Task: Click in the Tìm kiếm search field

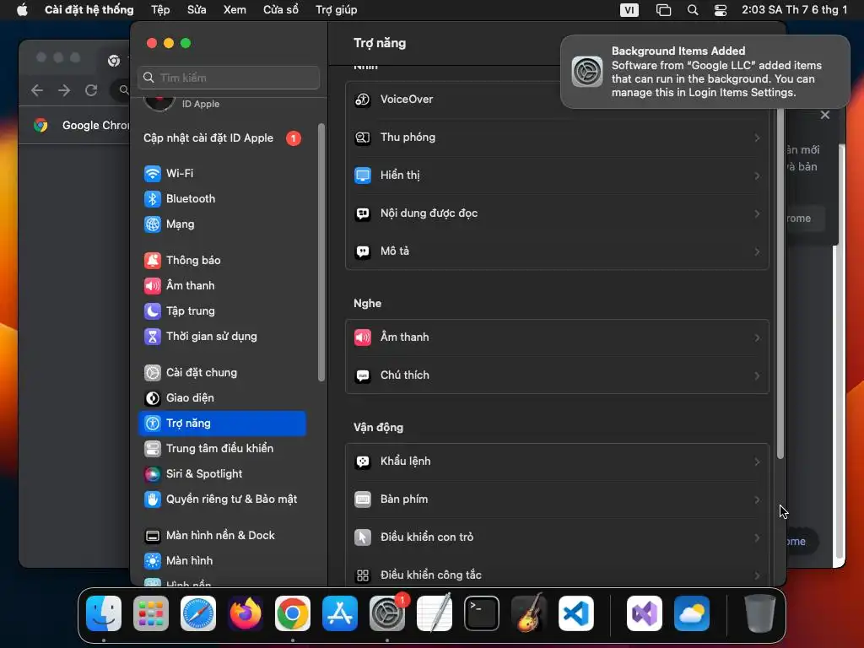Action: [x=229, y=78]
